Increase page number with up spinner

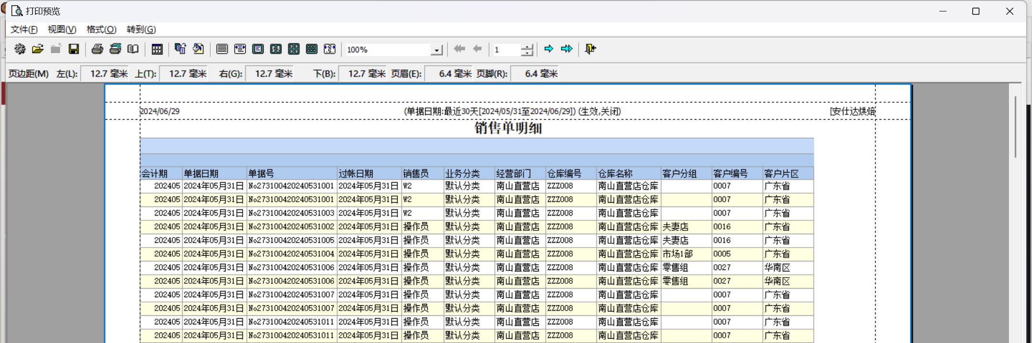[527, 46]
